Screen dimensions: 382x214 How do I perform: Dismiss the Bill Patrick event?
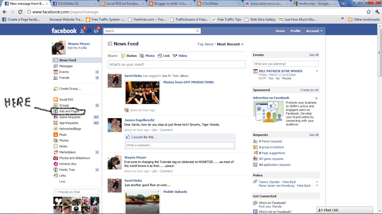(x=317, y=71)
